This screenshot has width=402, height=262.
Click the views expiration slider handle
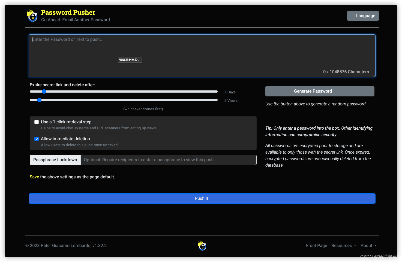point(39,100)
